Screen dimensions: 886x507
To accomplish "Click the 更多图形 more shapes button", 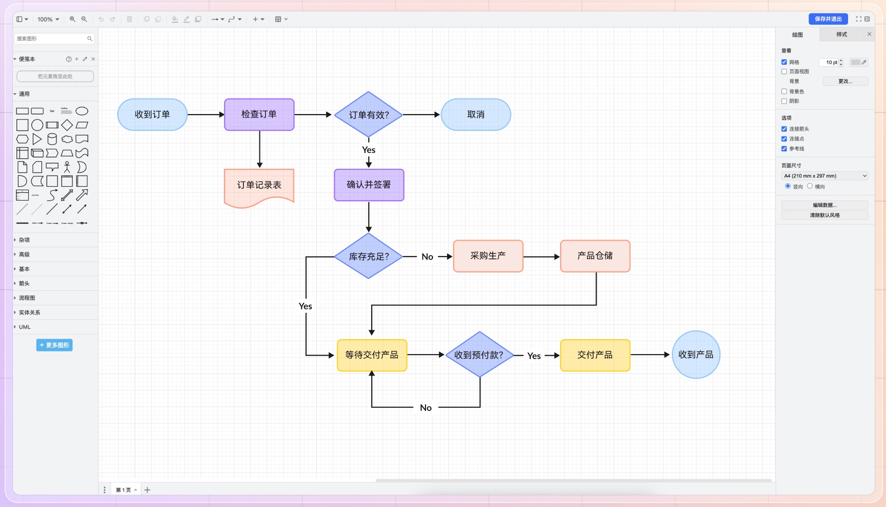I will click(x=54, y=345).
